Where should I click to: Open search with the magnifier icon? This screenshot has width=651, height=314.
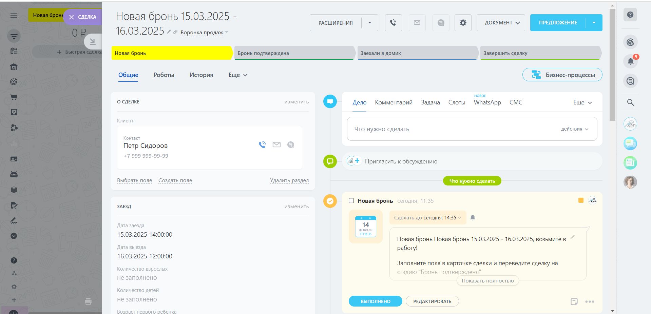coord(630,102)
